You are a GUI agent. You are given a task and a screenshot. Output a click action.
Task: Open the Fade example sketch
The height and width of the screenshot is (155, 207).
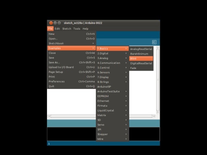click(x=141, y=68)
